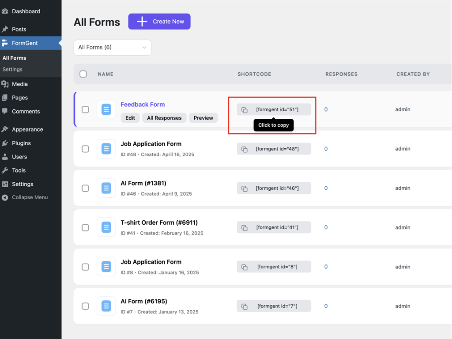Click the copy icon for shortcode id="41"
Viewport: 452px width, 339px height.
click(x=245, y=227)
